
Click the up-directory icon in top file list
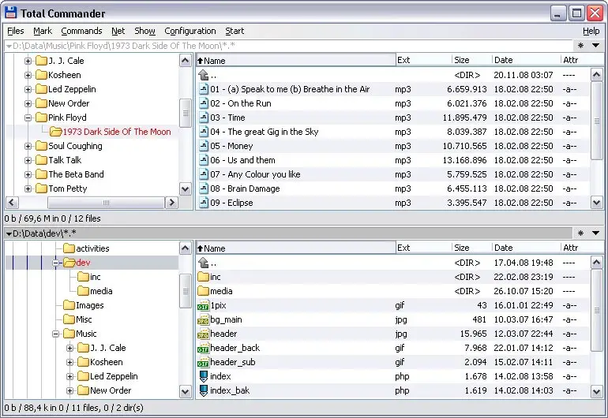point(203,75)
